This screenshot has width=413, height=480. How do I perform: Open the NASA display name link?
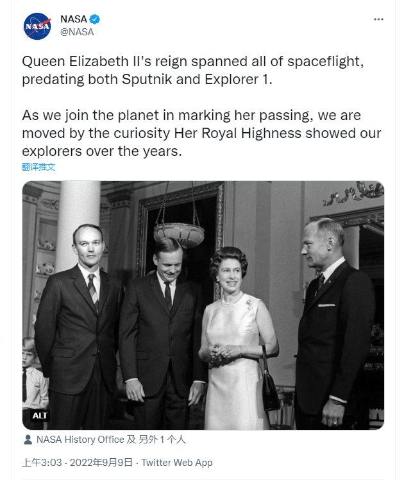[x=74, y=19]
